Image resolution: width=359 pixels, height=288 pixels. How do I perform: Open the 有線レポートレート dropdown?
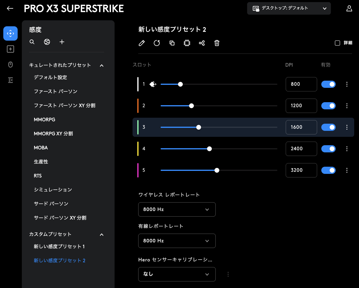[177, 241]
